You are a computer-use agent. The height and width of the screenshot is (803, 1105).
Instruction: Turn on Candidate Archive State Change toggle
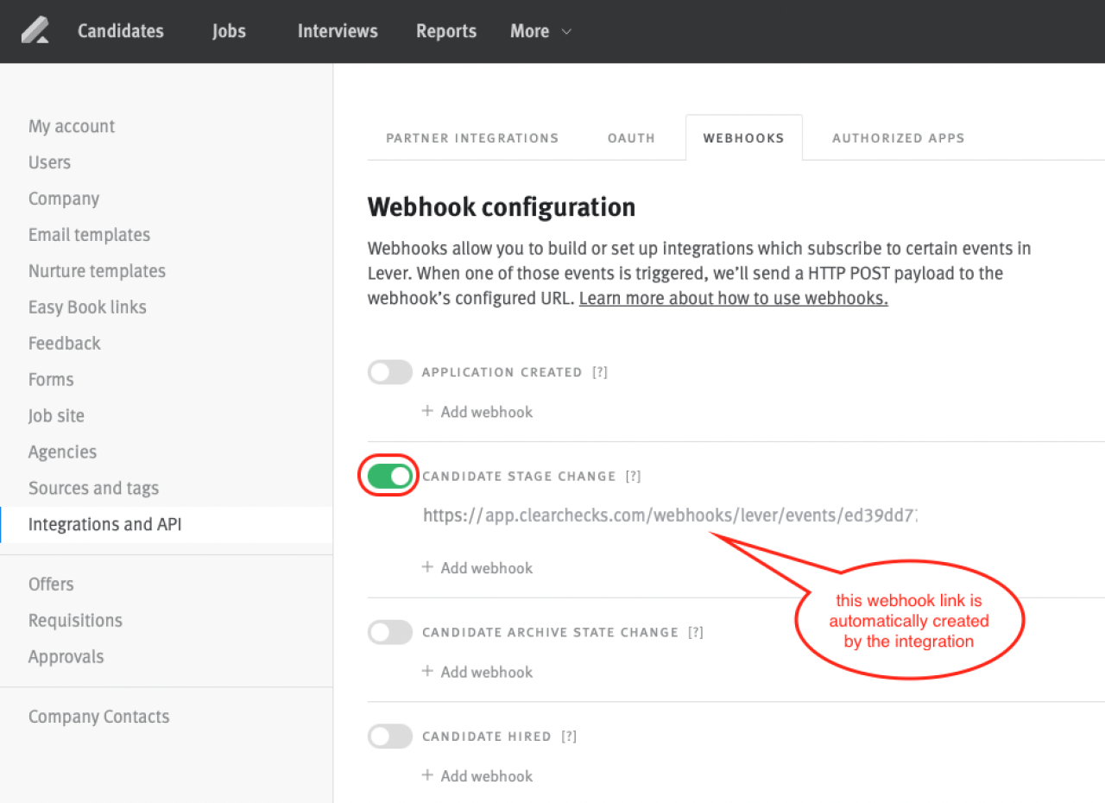coord(390,633)
